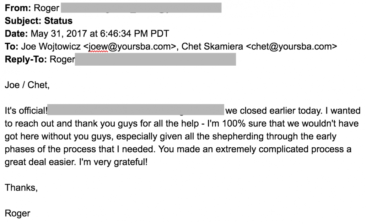Click the "Joe / Chet," greeting line
366x224 pixels.
pos(26,85)
